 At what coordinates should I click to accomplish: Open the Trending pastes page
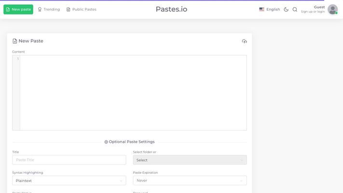tap(49, 10)
